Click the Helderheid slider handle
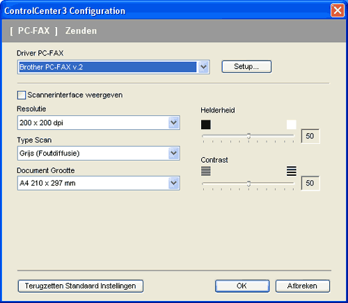 [248, 136]
